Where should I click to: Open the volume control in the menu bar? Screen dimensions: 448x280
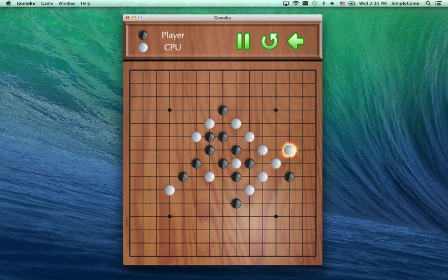(332, 3)
